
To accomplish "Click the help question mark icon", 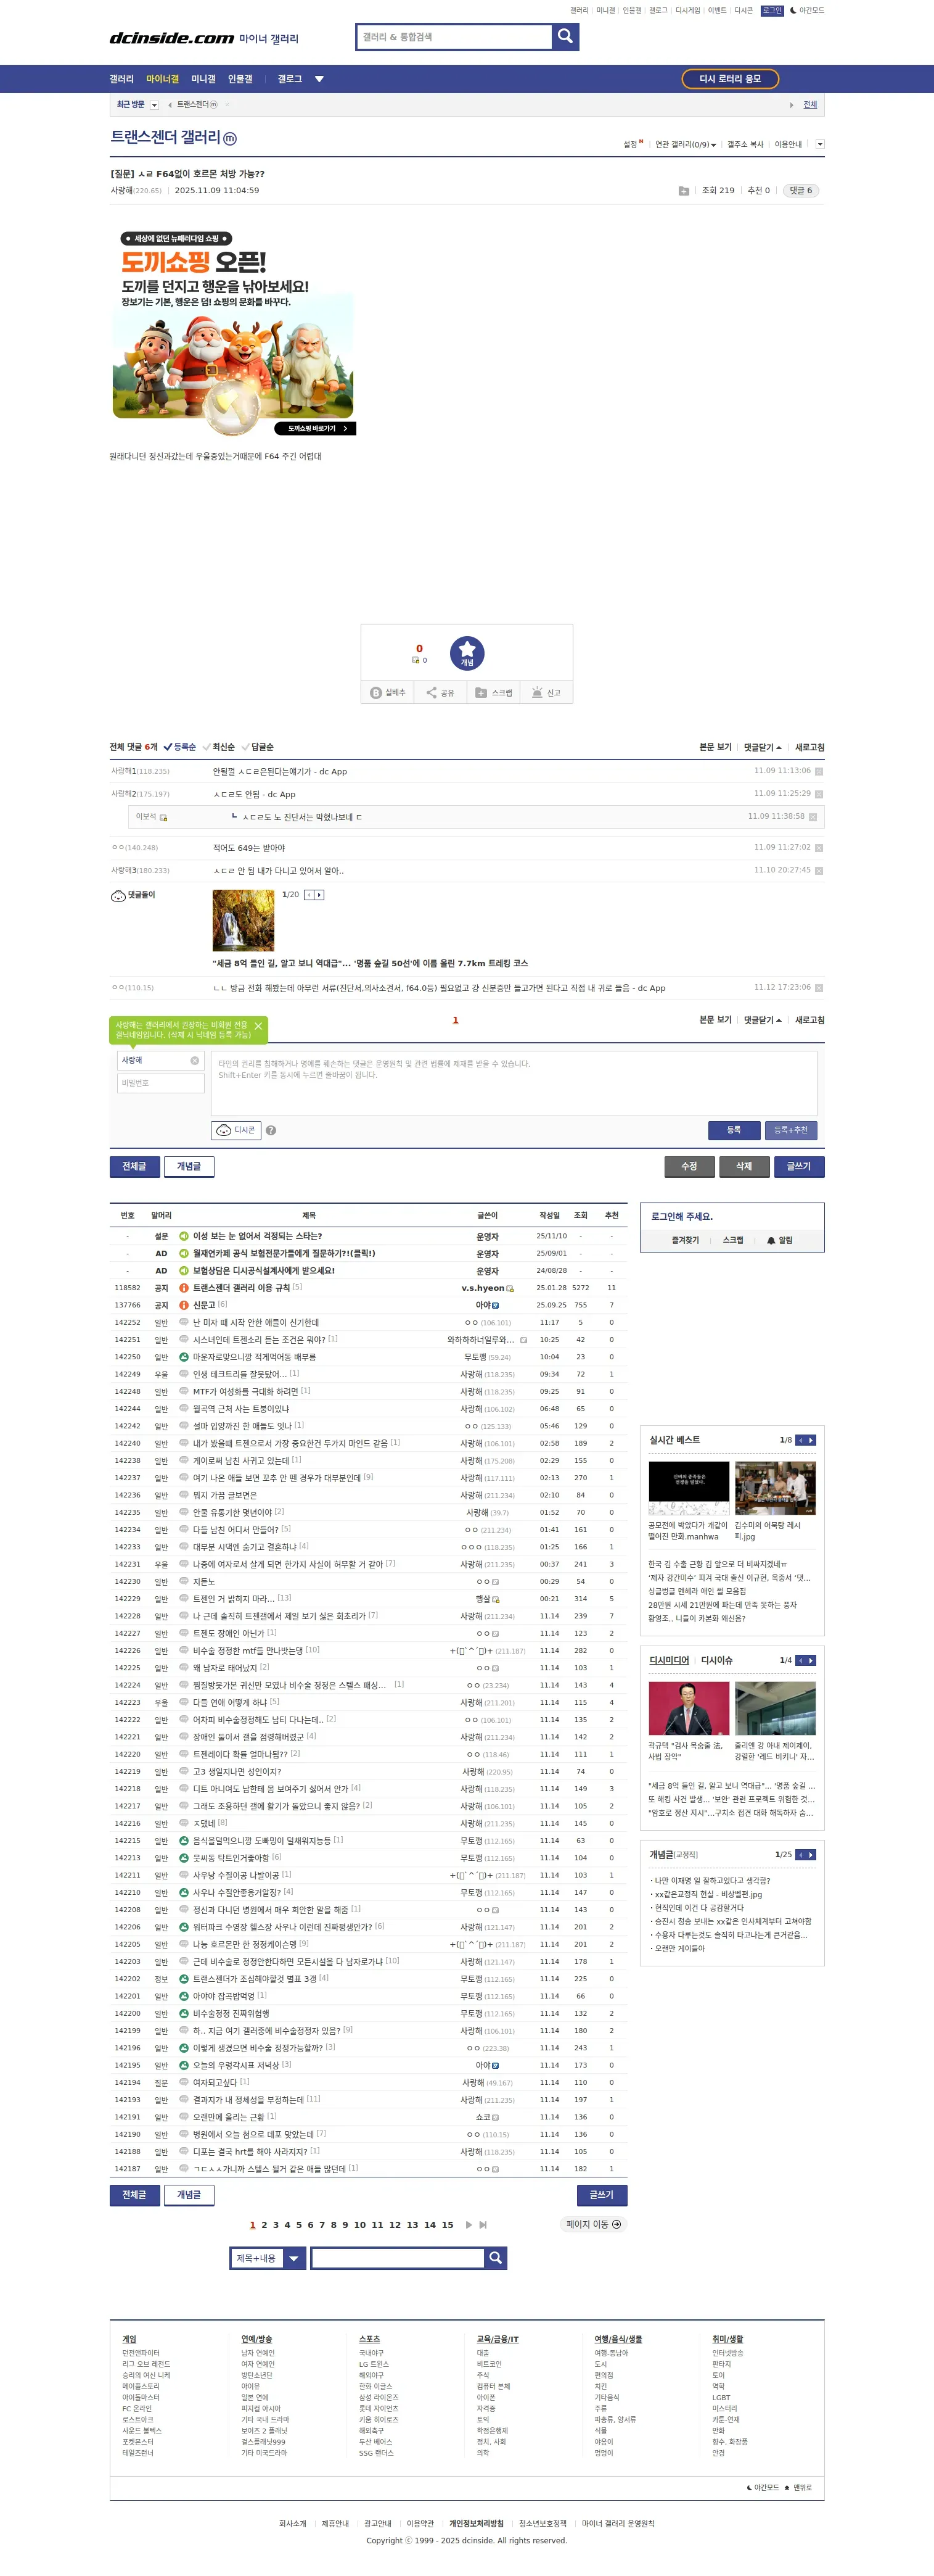I will 271,1130.
